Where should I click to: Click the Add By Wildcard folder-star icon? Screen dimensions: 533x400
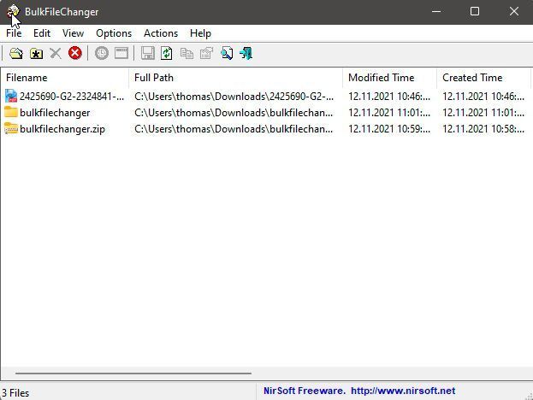pyautogui.click(x=36, y=54)
